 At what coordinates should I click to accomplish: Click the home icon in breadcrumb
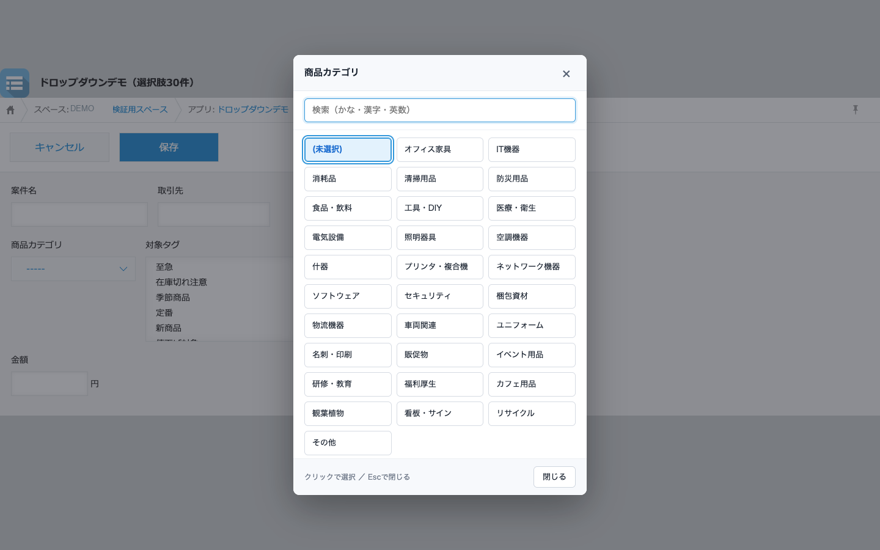point(10,110)
